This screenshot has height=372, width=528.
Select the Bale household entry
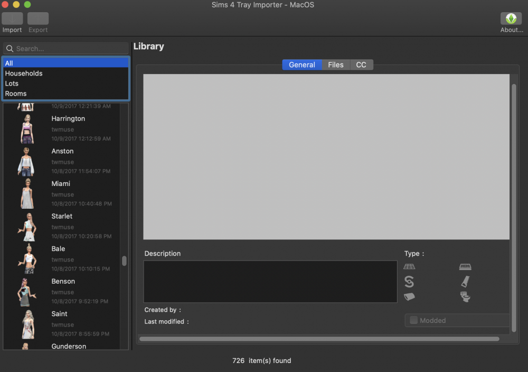pyautogui.click(x=62, y=259)
